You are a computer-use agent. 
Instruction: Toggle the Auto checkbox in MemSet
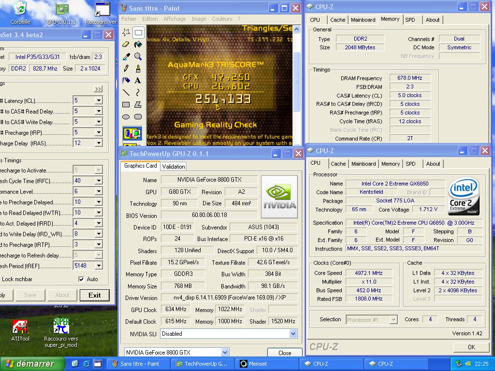click(x=81, y=279)
